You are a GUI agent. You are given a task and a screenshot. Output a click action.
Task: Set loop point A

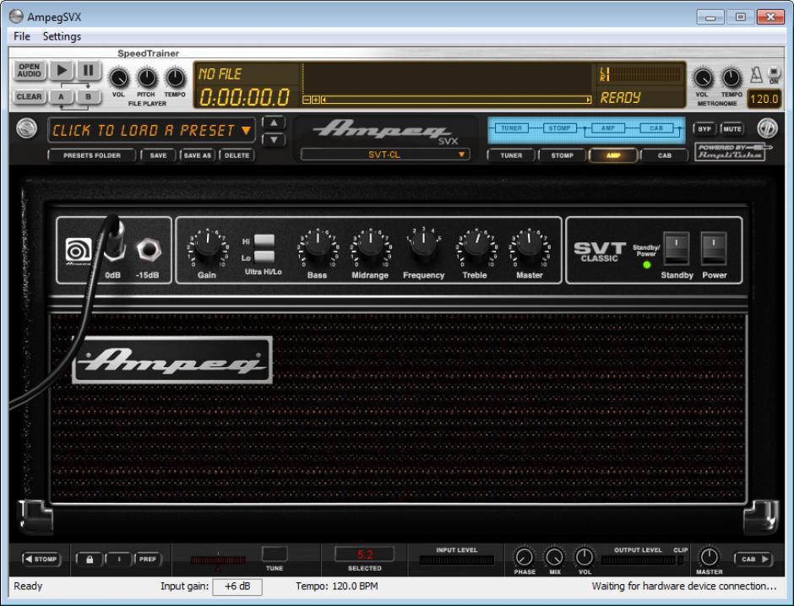point(62,96)
